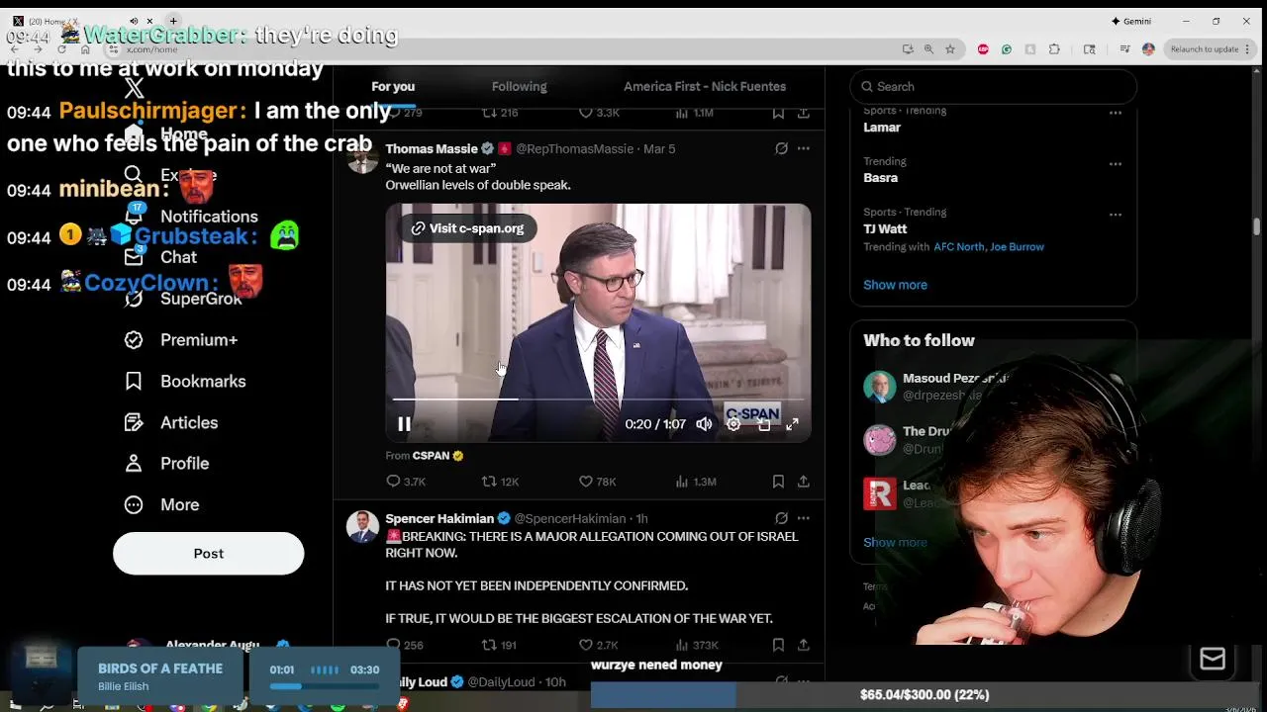Open video settings gear

(x=733, y=424)
